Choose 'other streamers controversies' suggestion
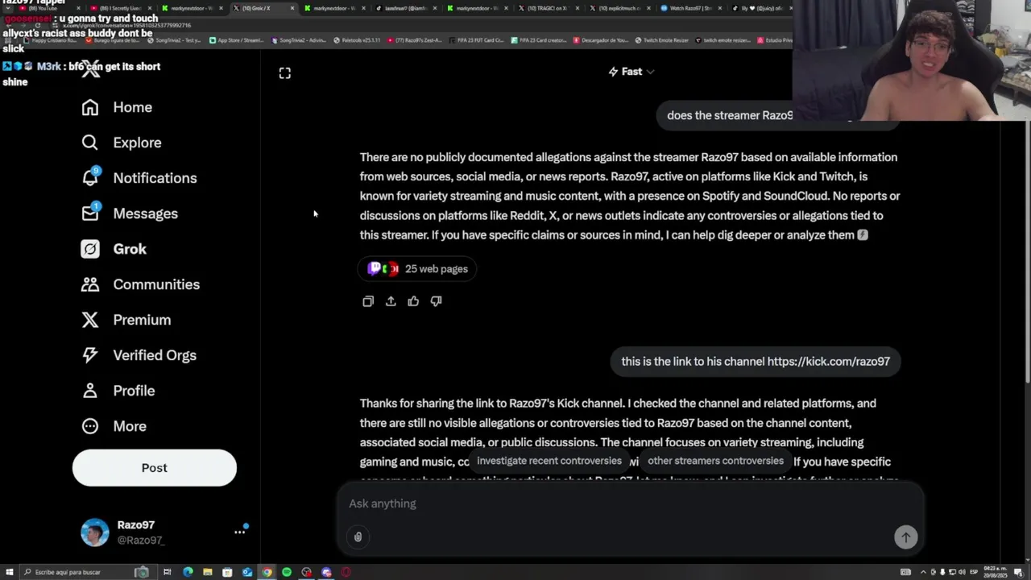The width and height of the screenshot is (1031, 580). 715,461
